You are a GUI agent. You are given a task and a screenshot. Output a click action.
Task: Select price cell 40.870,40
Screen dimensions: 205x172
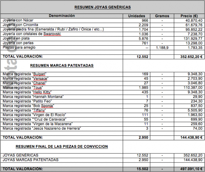click(194, 21)
